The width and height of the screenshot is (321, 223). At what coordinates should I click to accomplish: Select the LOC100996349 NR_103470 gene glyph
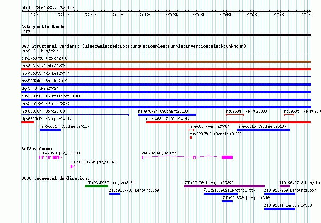point(73,166)
